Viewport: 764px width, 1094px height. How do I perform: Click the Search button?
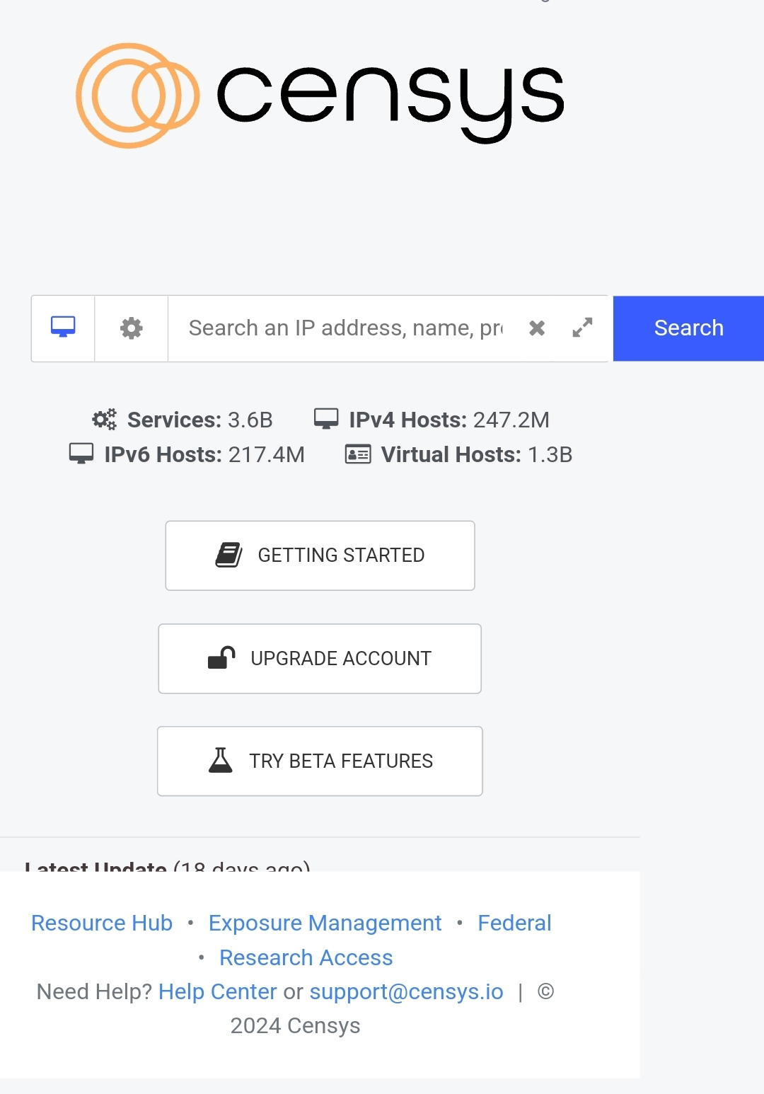click(x=688, y=328)
